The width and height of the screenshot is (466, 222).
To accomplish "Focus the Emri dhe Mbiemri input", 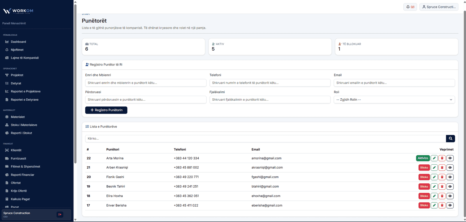I will pyautogui.click(x=146, y=83).
